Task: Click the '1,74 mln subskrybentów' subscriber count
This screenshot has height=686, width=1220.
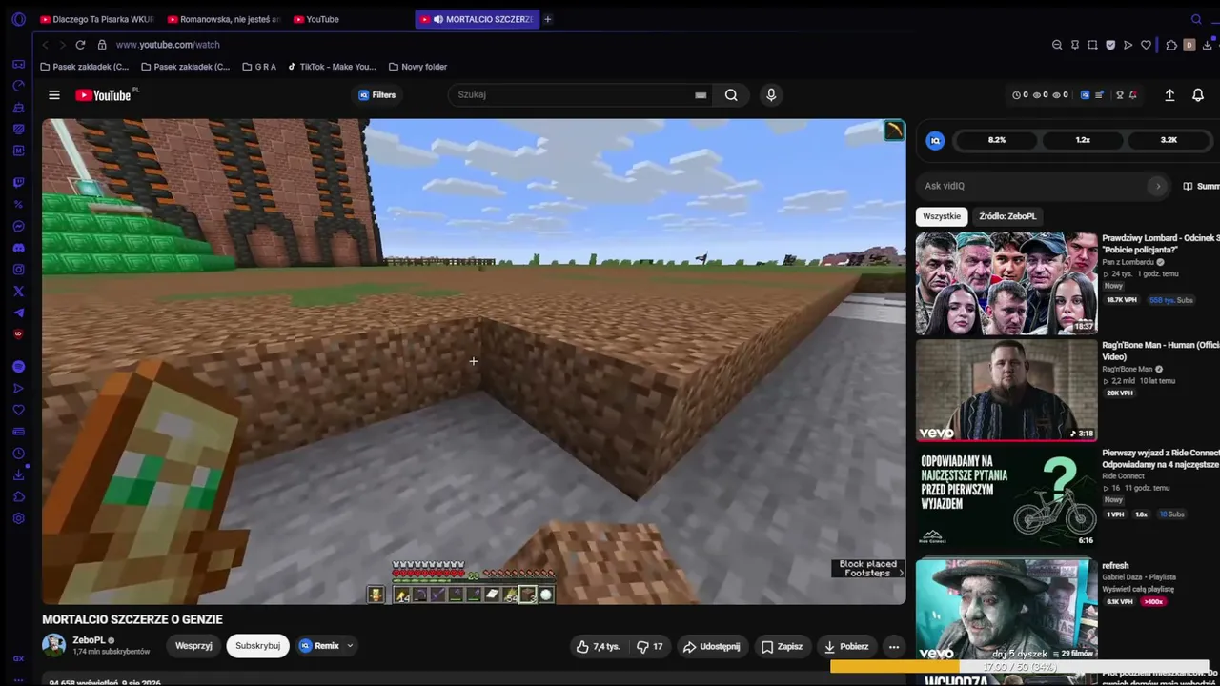Action: [x=112, y=652]
